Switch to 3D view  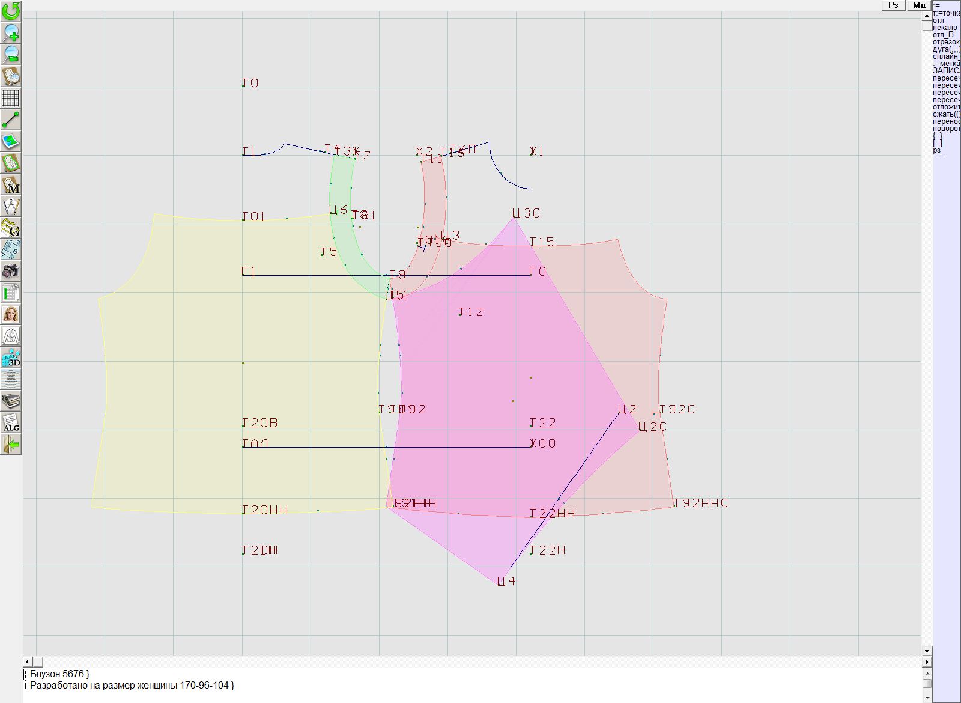[x=11, y=358]
